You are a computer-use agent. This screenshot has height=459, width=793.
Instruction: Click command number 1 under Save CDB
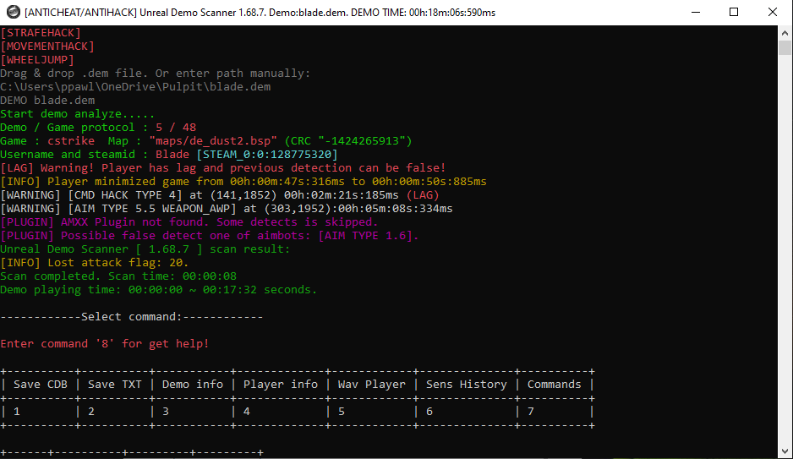(17, 412)
